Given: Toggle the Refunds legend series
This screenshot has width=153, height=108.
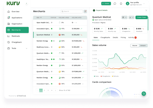Looking at the screenshot, I should 115,76.
